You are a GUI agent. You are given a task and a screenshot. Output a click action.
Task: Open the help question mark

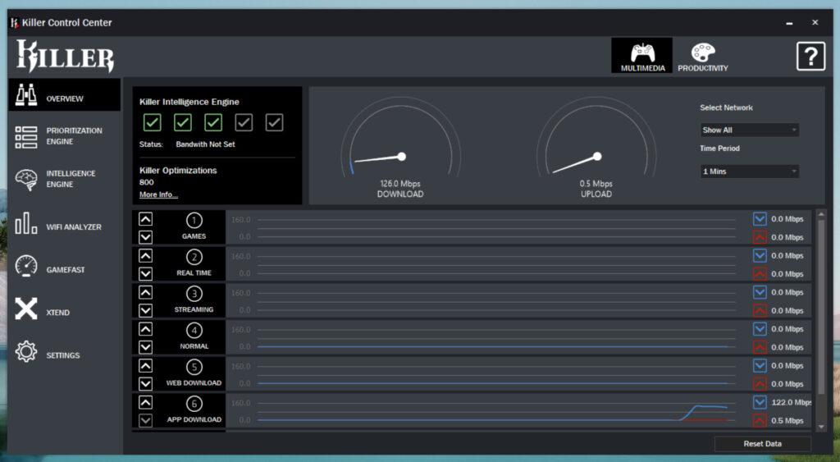point(810,56)
